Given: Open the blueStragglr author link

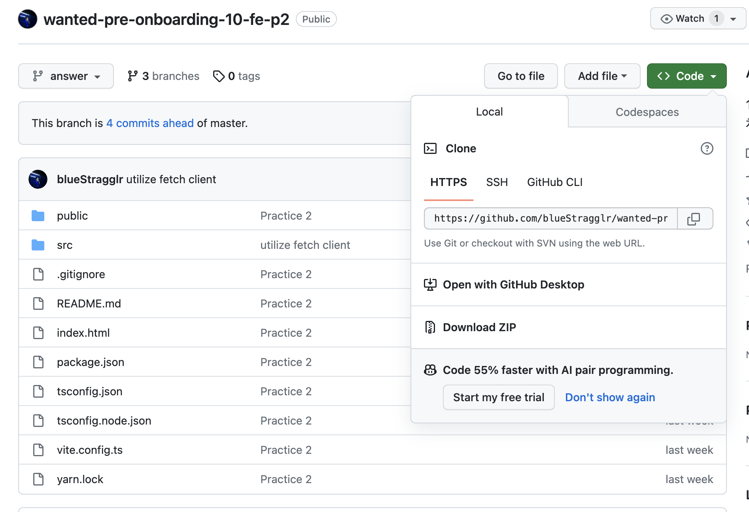Looking at the screenshot, I should click(x=90, y=179).
